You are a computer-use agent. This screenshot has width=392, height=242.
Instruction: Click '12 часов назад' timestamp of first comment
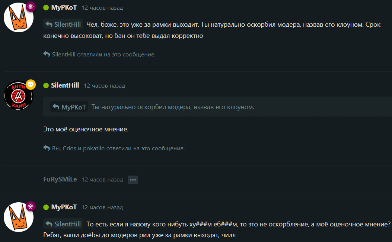(x=102, y=8)
